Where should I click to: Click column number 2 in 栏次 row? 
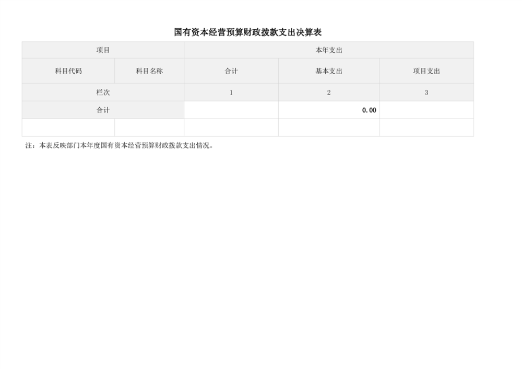328,93
